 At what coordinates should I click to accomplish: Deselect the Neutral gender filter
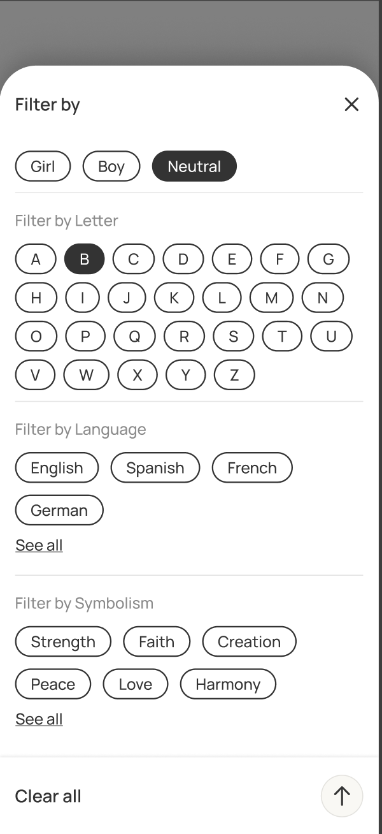click(x=194, y=166)
